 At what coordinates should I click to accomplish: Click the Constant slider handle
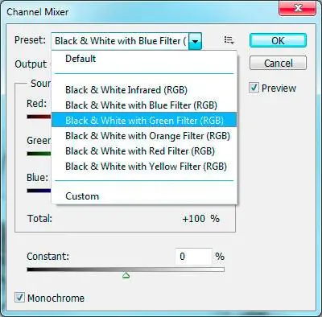[126, 275]
